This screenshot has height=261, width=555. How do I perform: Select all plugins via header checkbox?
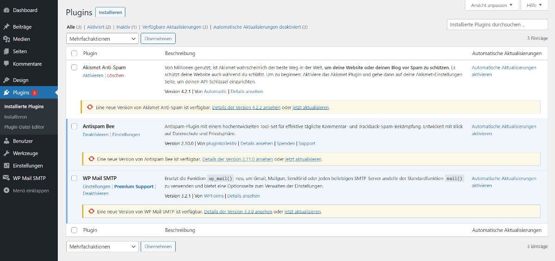pos(74,54)
